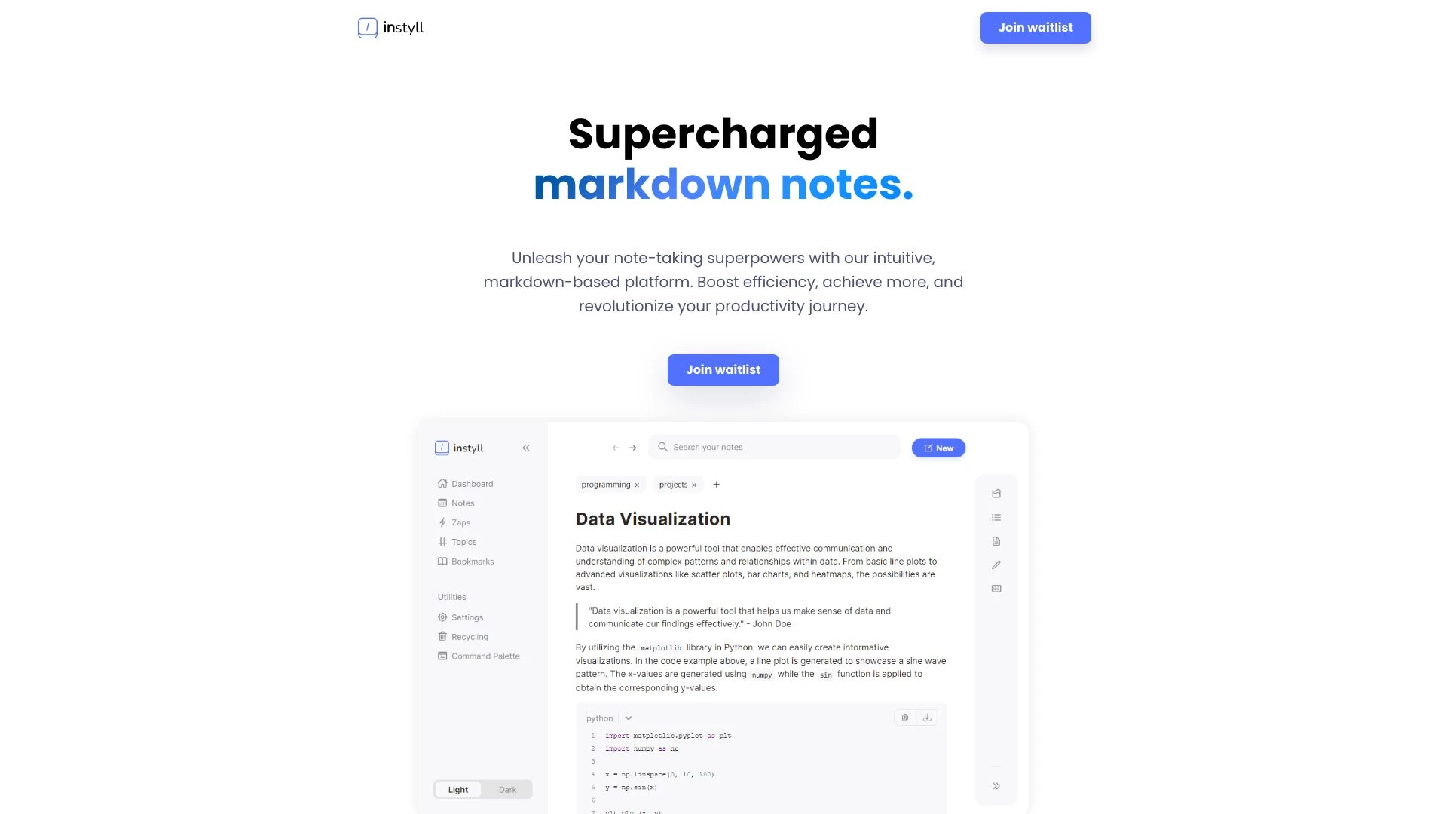The image size is (1447, 814).
Task: Toggle to Dark mode theme
Action: pos(508,789)
